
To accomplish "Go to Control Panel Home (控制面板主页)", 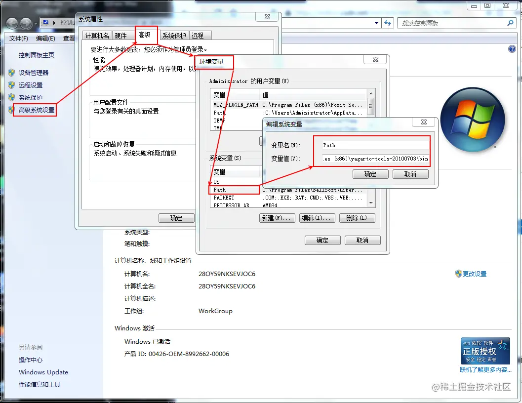I will tap(36, 55).
